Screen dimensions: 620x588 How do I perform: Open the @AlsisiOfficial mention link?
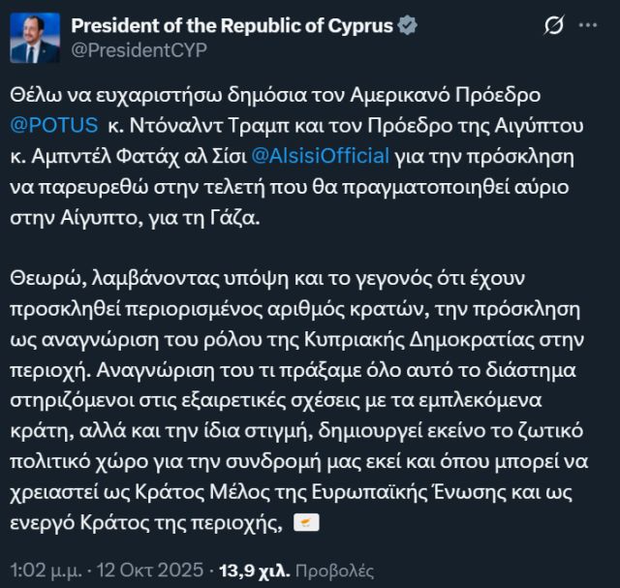click(323, 155)
